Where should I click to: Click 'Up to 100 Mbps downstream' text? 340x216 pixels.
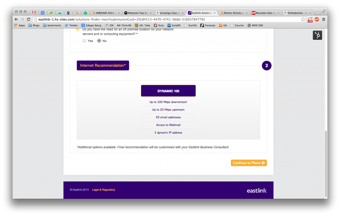(x=168, y=102)
